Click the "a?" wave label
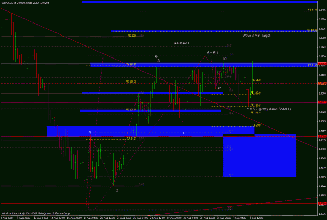The height and width of the screenshot is (220, 327). 219,88
